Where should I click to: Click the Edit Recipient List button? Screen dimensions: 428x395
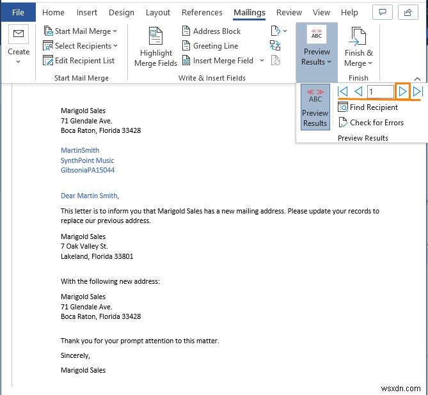pos(79,61)
